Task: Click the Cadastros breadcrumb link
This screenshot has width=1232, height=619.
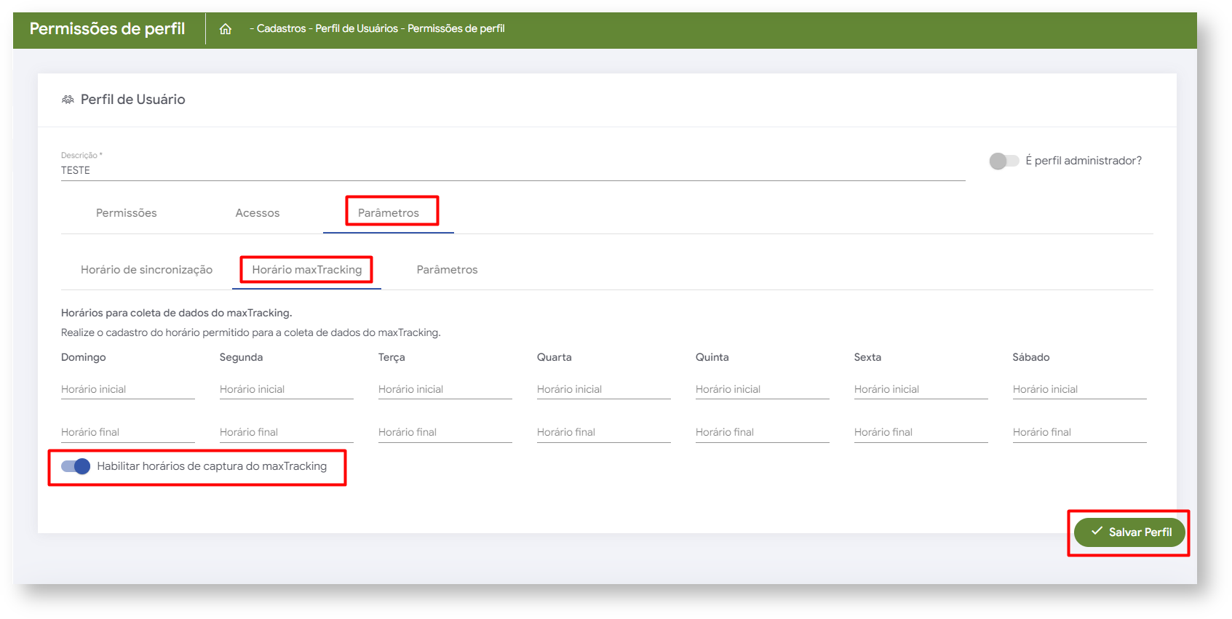Action: [281, 29]
